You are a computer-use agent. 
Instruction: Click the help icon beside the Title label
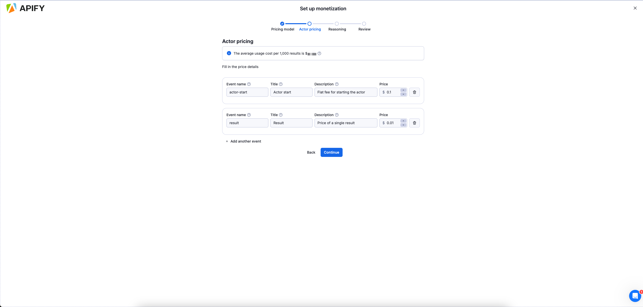pos(281,84)
